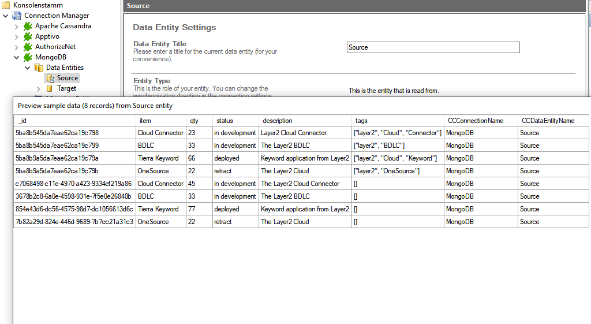Image resolution: width=591 pixels, height=324 pixels.
Task: Select Konsolenstamm root item
Action: pyautogui.click(x=38, y=5)
